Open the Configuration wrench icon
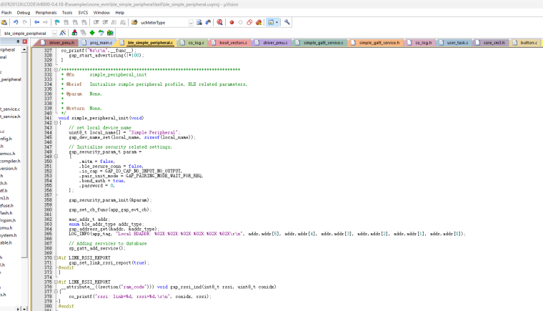Viewport: 543px width, 311px height. pos(287,22)
